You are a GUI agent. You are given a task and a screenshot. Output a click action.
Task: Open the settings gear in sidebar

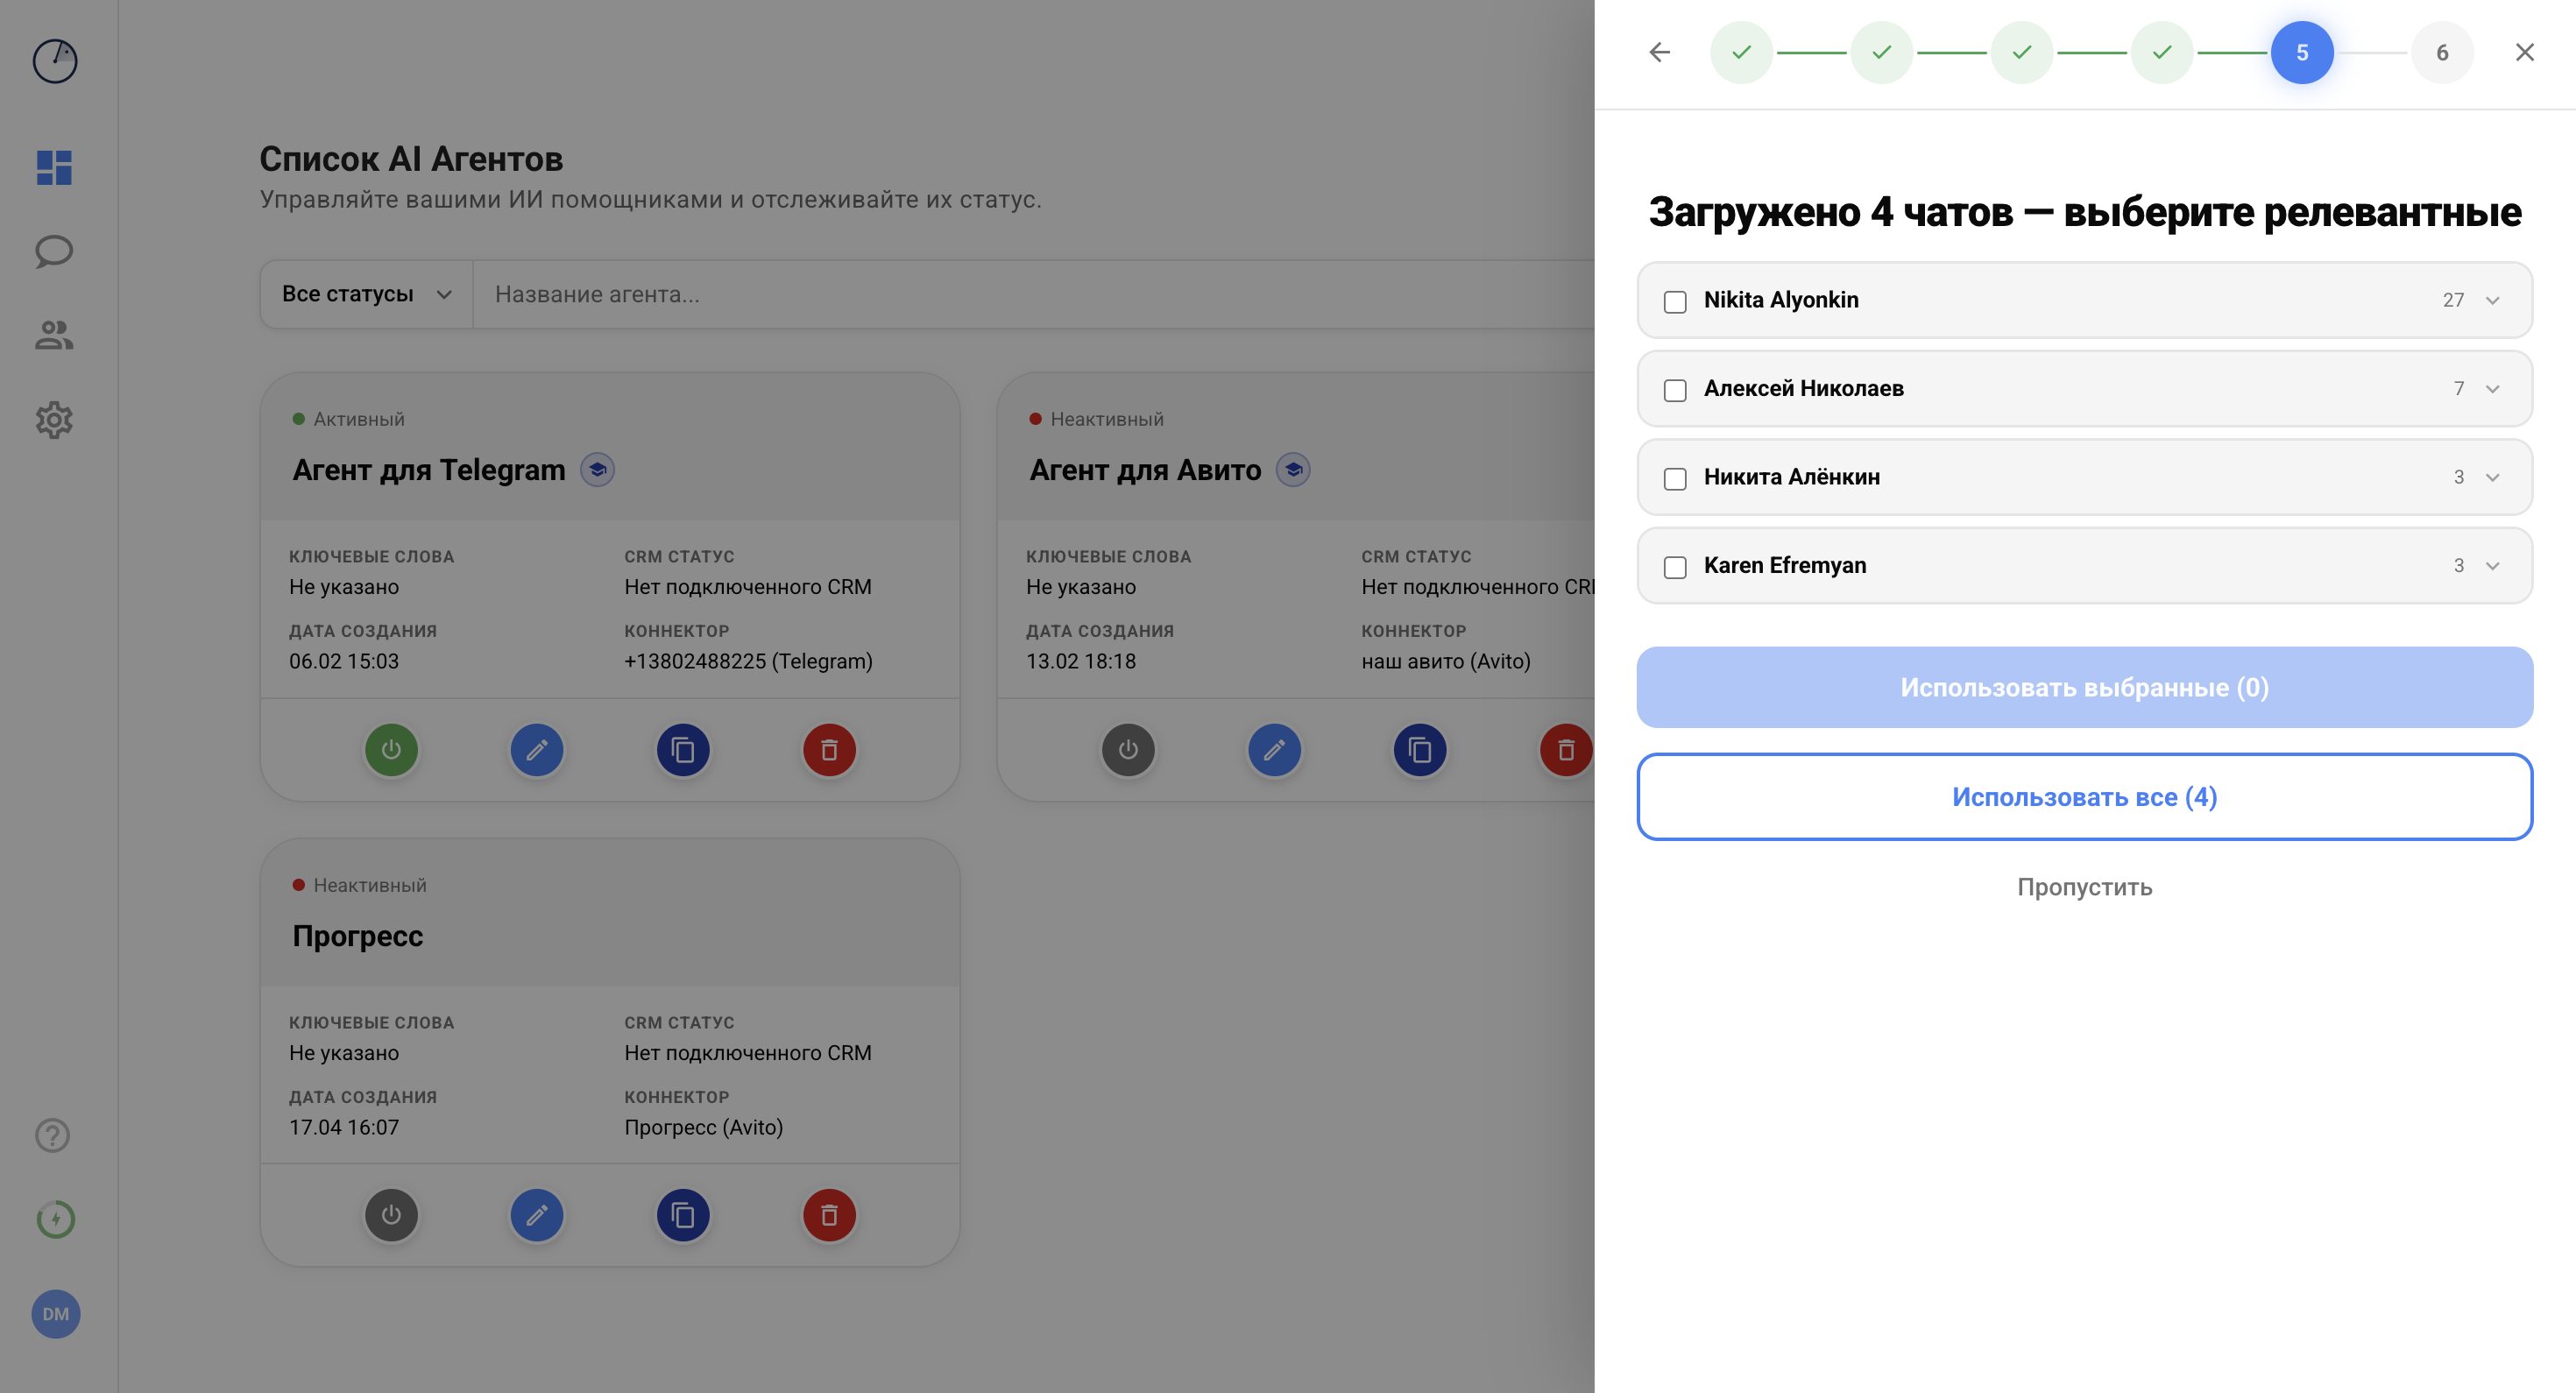coord(54,420)
